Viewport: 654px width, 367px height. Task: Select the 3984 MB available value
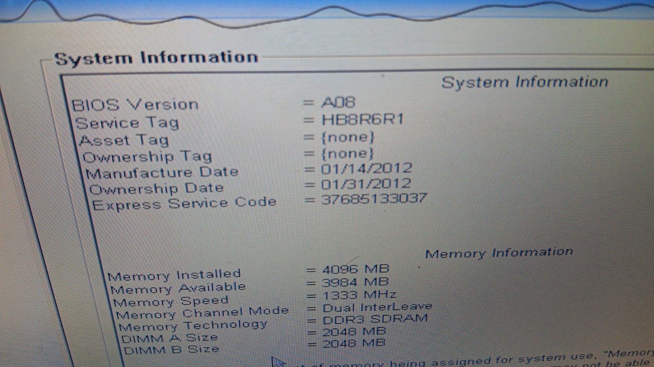355,282
